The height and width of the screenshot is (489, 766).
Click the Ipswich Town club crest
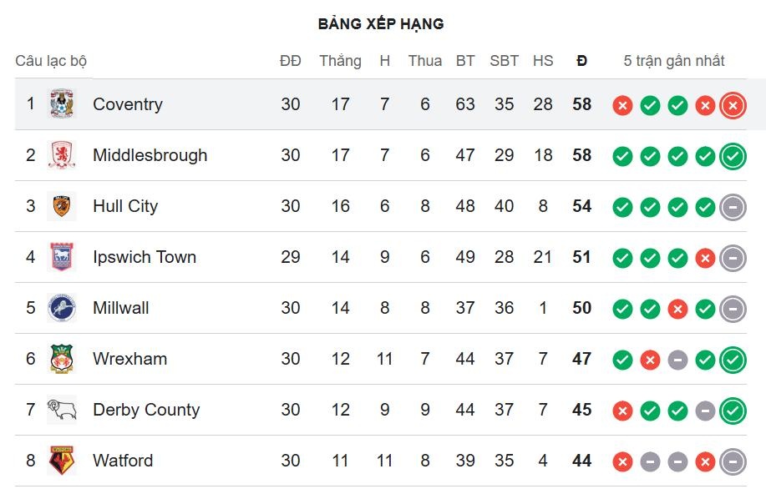pos(62,257)
